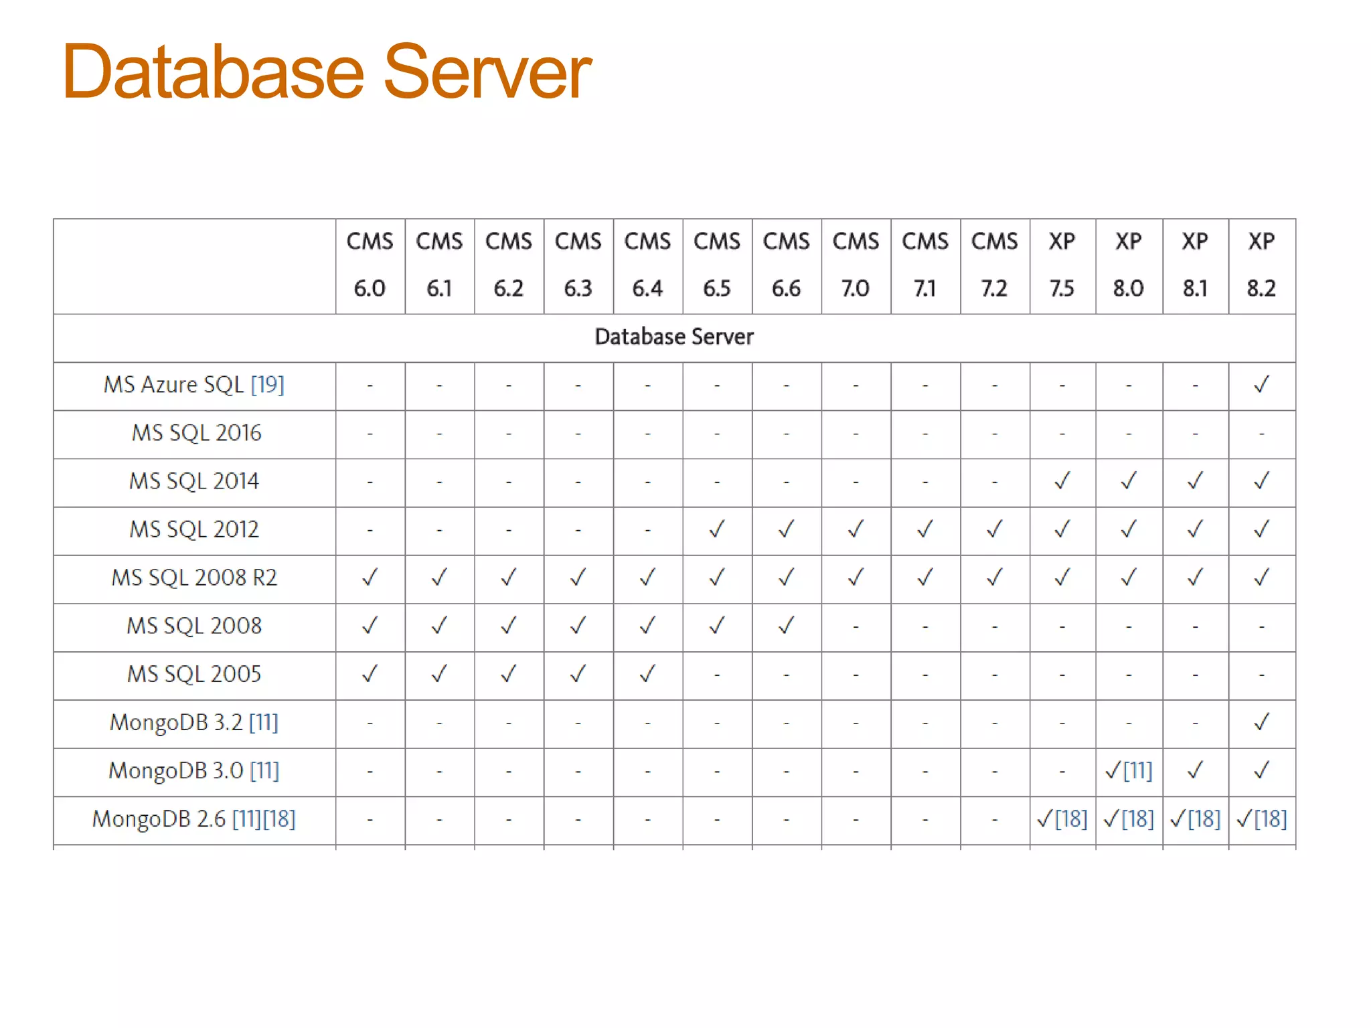1371x1028 pixels.
Task: Click MS SQL 2014 checkmark under XP 8.0
Action: coord(1129,481)
